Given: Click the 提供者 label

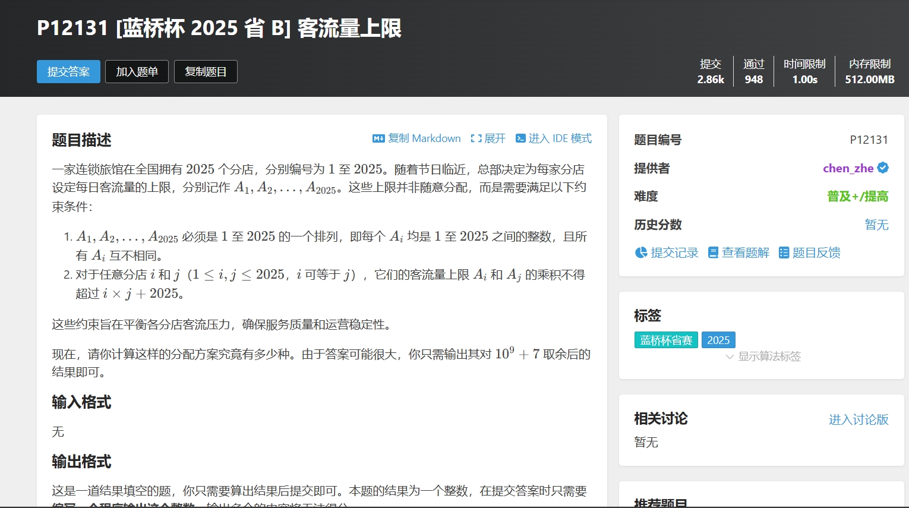Looking at the screenshot, I should (652, 168).
